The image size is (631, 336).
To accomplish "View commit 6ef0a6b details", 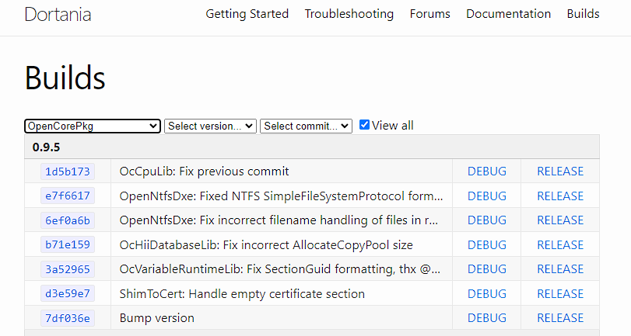I will [68, 220].
